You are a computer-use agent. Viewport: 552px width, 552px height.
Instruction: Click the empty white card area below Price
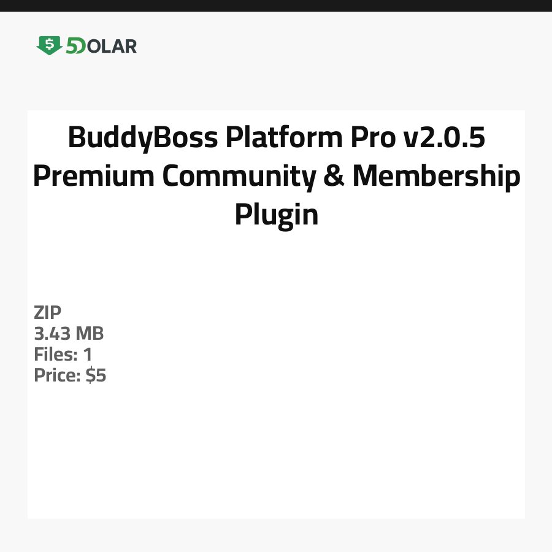[x=276, y=454]
